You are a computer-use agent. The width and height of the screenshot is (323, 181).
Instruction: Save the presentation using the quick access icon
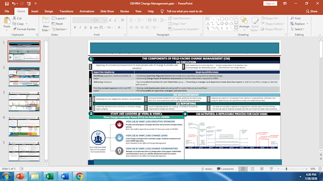click(7, 4)
